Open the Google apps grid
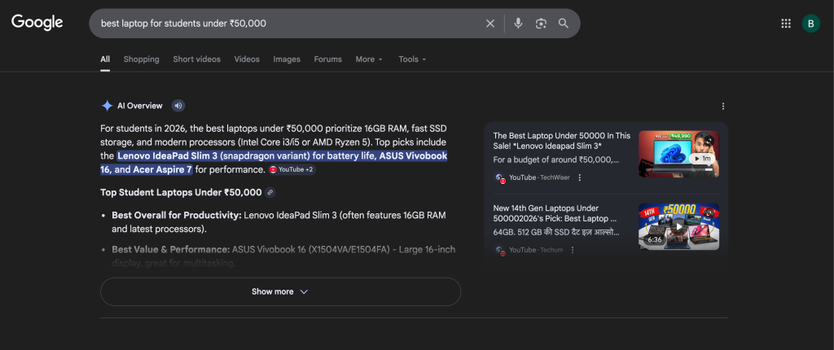This screenshot has height=350, width=834. point(786,24)
